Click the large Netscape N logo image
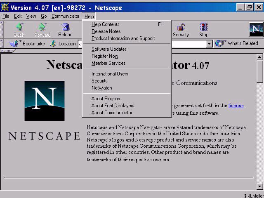The height and width of the screenshot is (198, 264). [45, 101]
